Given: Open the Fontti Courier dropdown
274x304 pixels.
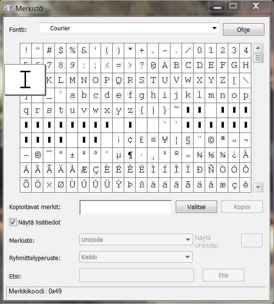Looking at the screenshot, I should [129, 28].
